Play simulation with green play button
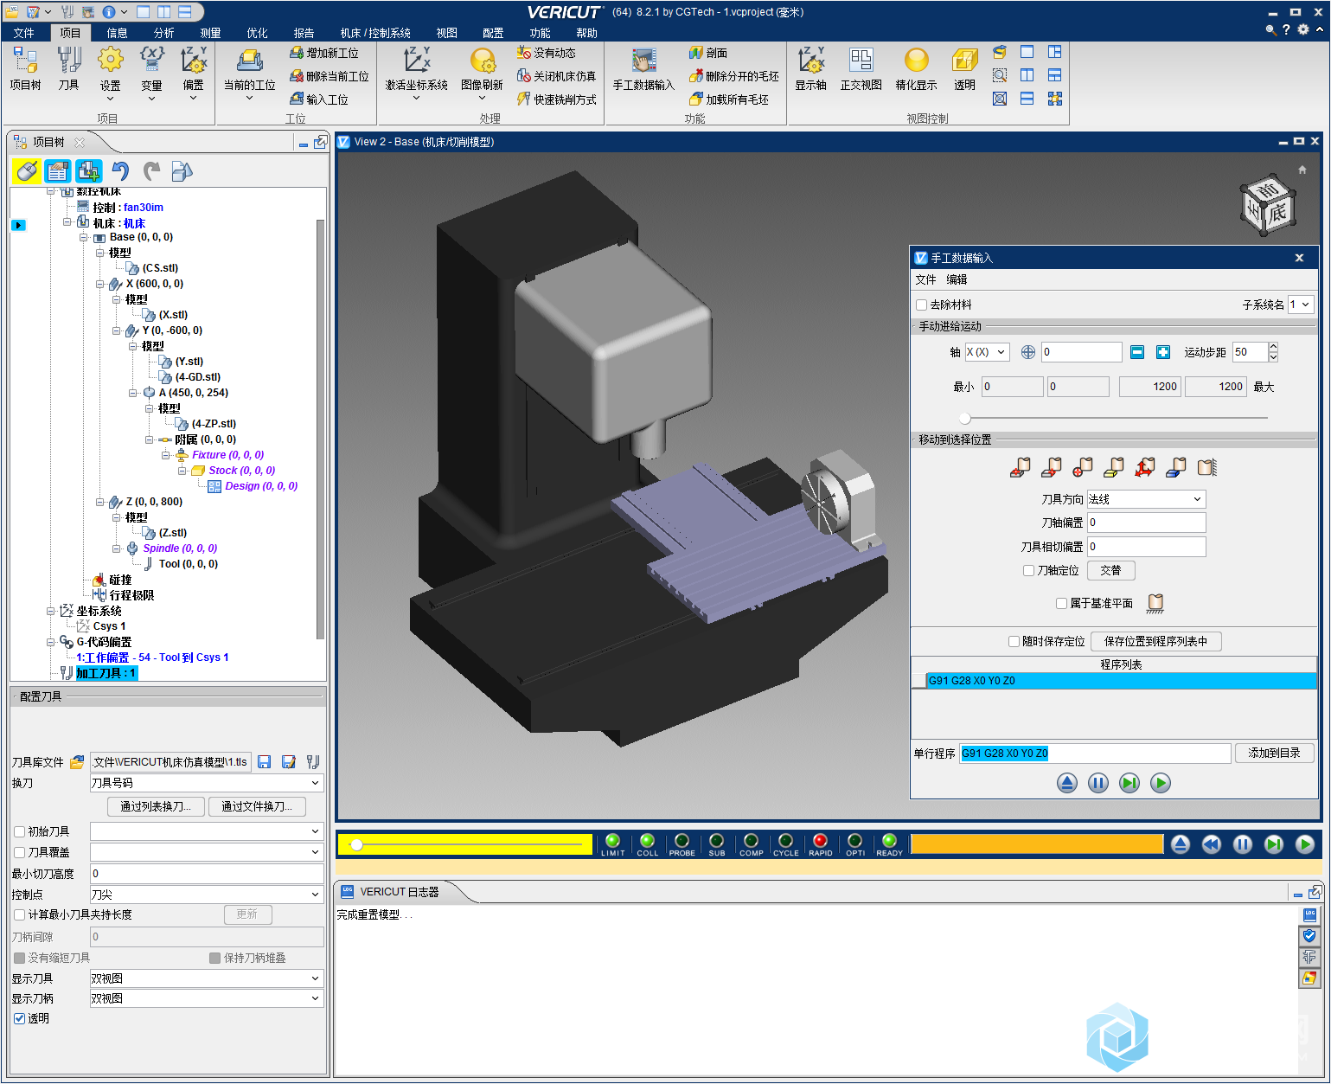Viewport: 1331px width, 1084px height. [x=1305, y=844]
